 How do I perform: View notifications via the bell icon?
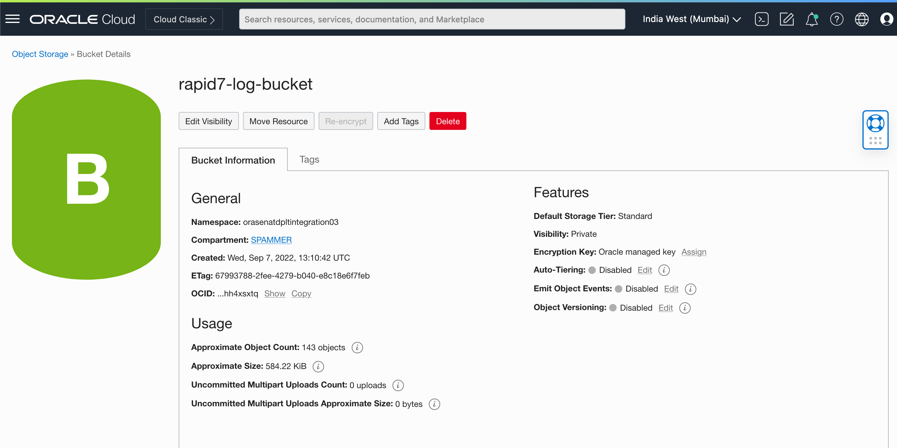click(x=812, y=19)
